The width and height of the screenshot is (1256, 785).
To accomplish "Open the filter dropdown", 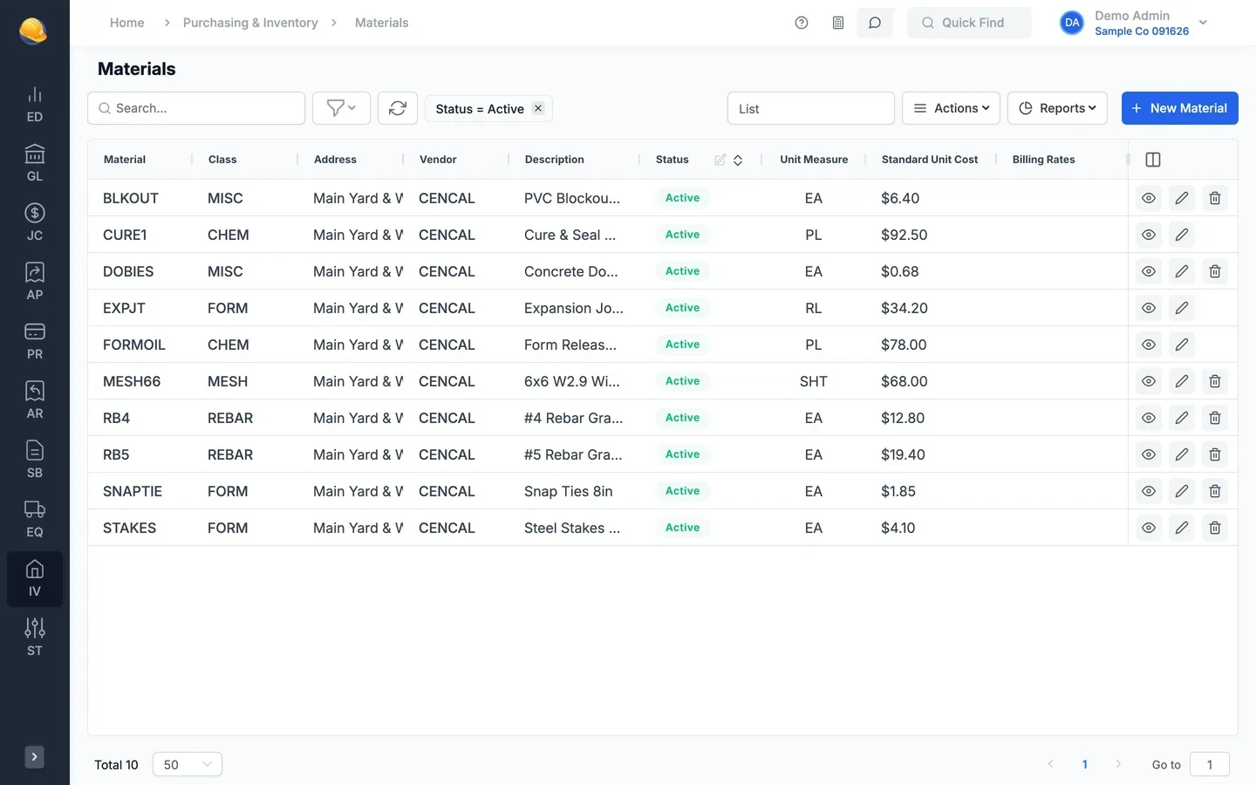I will [341, 108].
